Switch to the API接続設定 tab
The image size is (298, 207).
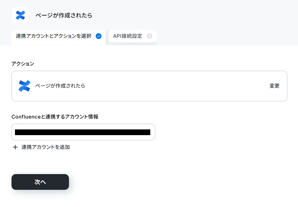132,36
